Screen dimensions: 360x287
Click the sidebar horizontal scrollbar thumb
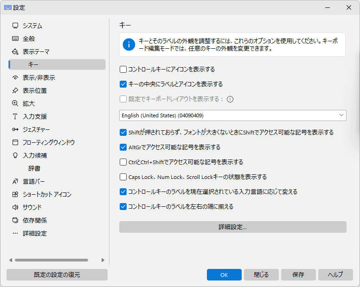coord(51,260)
